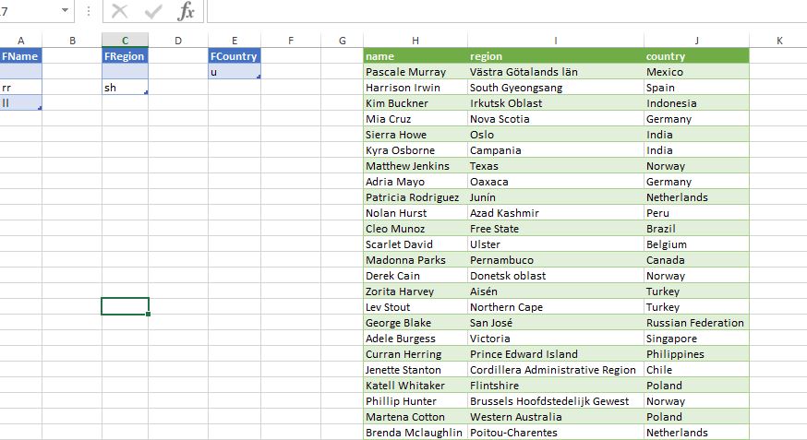Select the Scarlet David cell
The height and width of the screenshot is (440, 807).
tap(416, 244)
